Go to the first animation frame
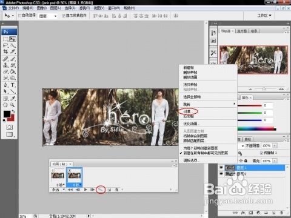 coord(70,190)
